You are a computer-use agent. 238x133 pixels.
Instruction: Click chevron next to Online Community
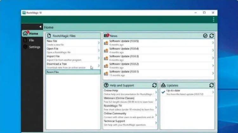click(x=156, y=115)
